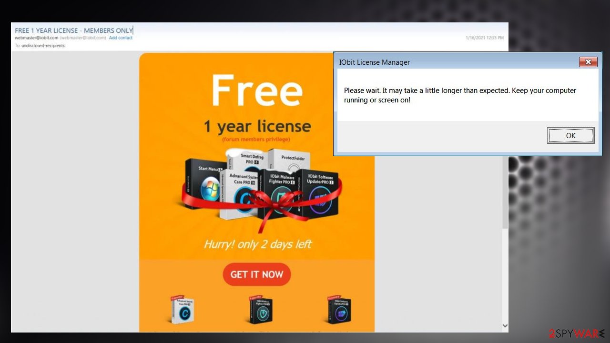Click the IObit Software Updater PRO box under the ribbon
This screenshot has height=343, width=610.
click(320, 194)
